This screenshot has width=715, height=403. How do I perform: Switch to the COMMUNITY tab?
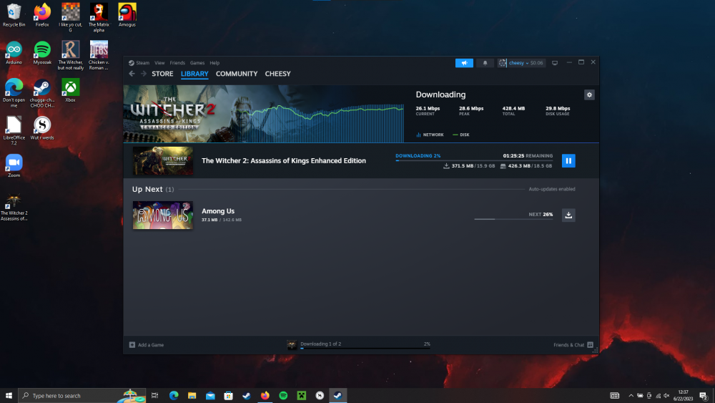(237, 74)
